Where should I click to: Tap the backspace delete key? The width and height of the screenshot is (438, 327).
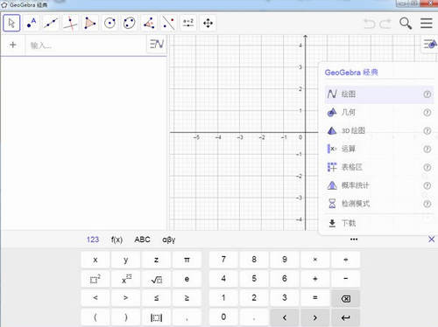pyautogui.click(x=346, y=298)
